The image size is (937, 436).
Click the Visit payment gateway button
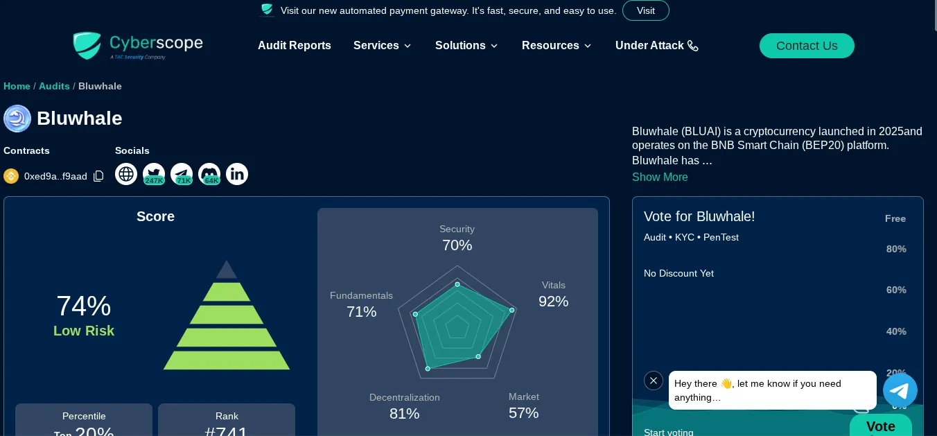point(646,10)
